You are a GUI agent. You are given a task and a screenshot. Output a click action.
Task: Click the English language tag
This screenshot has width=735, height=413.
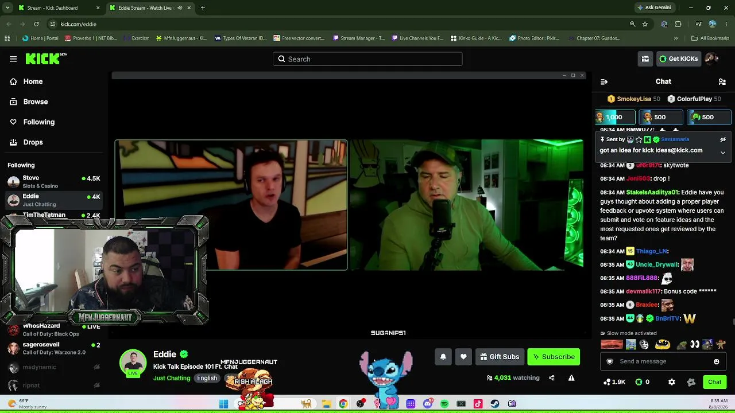pos(207,378)
